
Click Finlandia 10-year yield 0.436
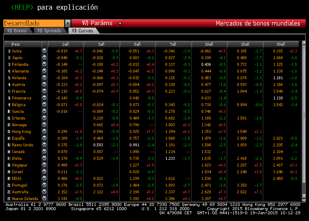206,64
